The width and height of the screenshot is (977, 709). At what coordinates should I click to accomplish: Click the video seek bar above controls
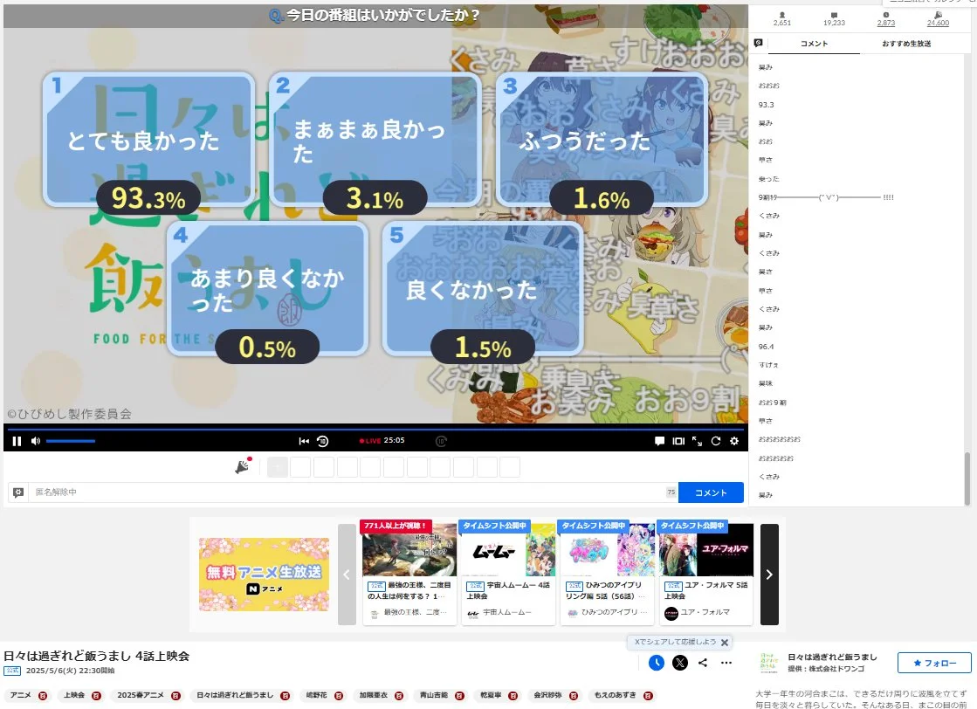375,429
